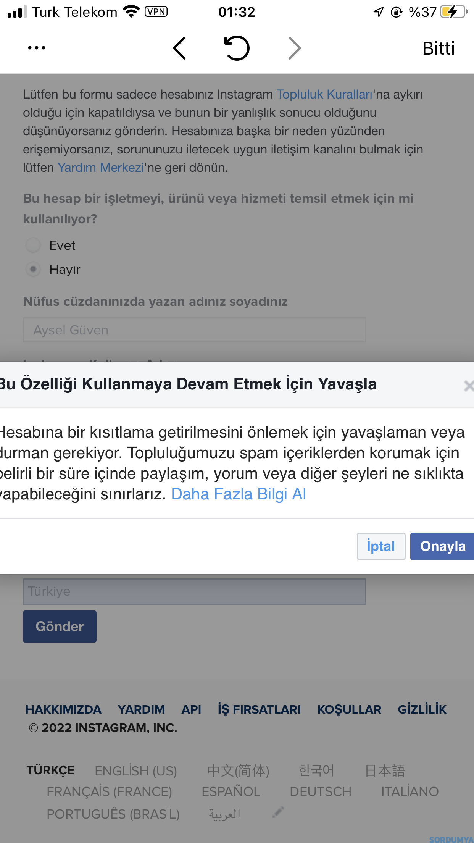
Task: Select the Evet radio button
Action: (33, 245)
